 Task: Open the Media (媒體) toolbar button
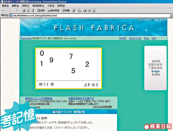click(x=66, y=11)
